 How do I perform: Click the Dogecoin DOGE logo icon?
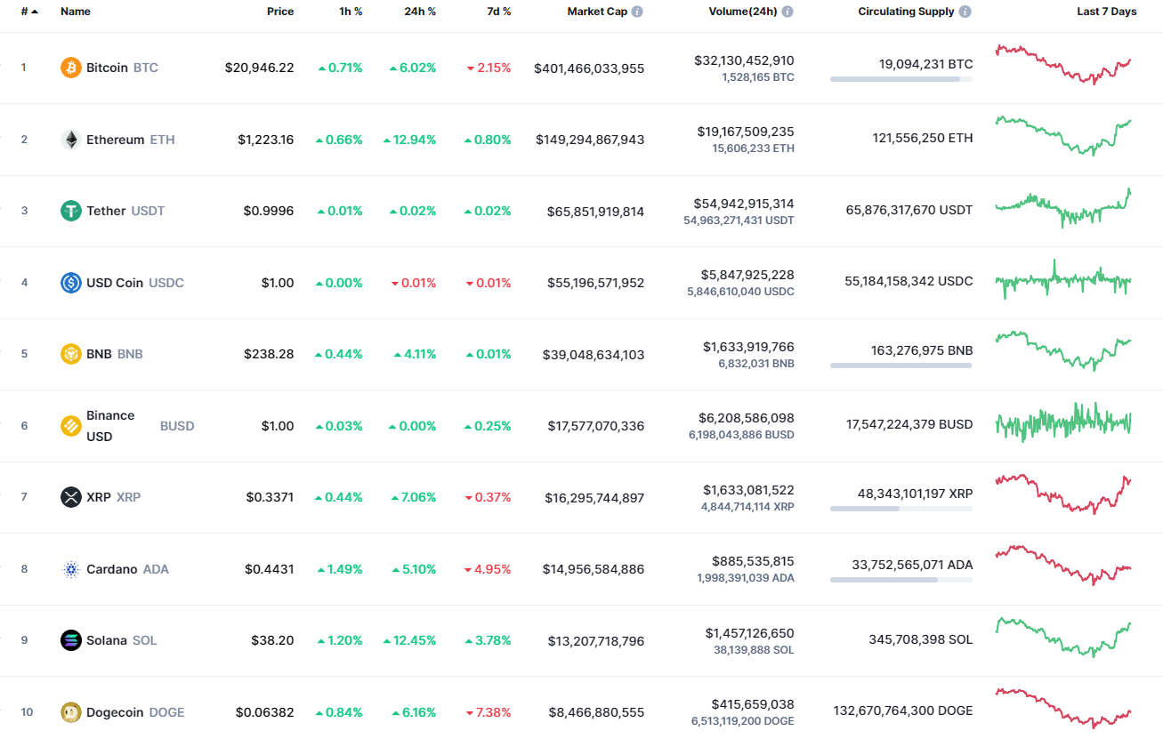(x=70, y=711)
